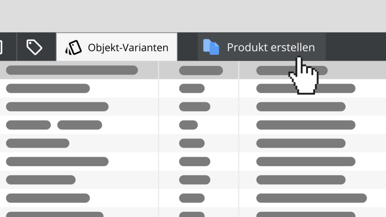Select the cut-off tab icon at the left edge

click(1, 47)
